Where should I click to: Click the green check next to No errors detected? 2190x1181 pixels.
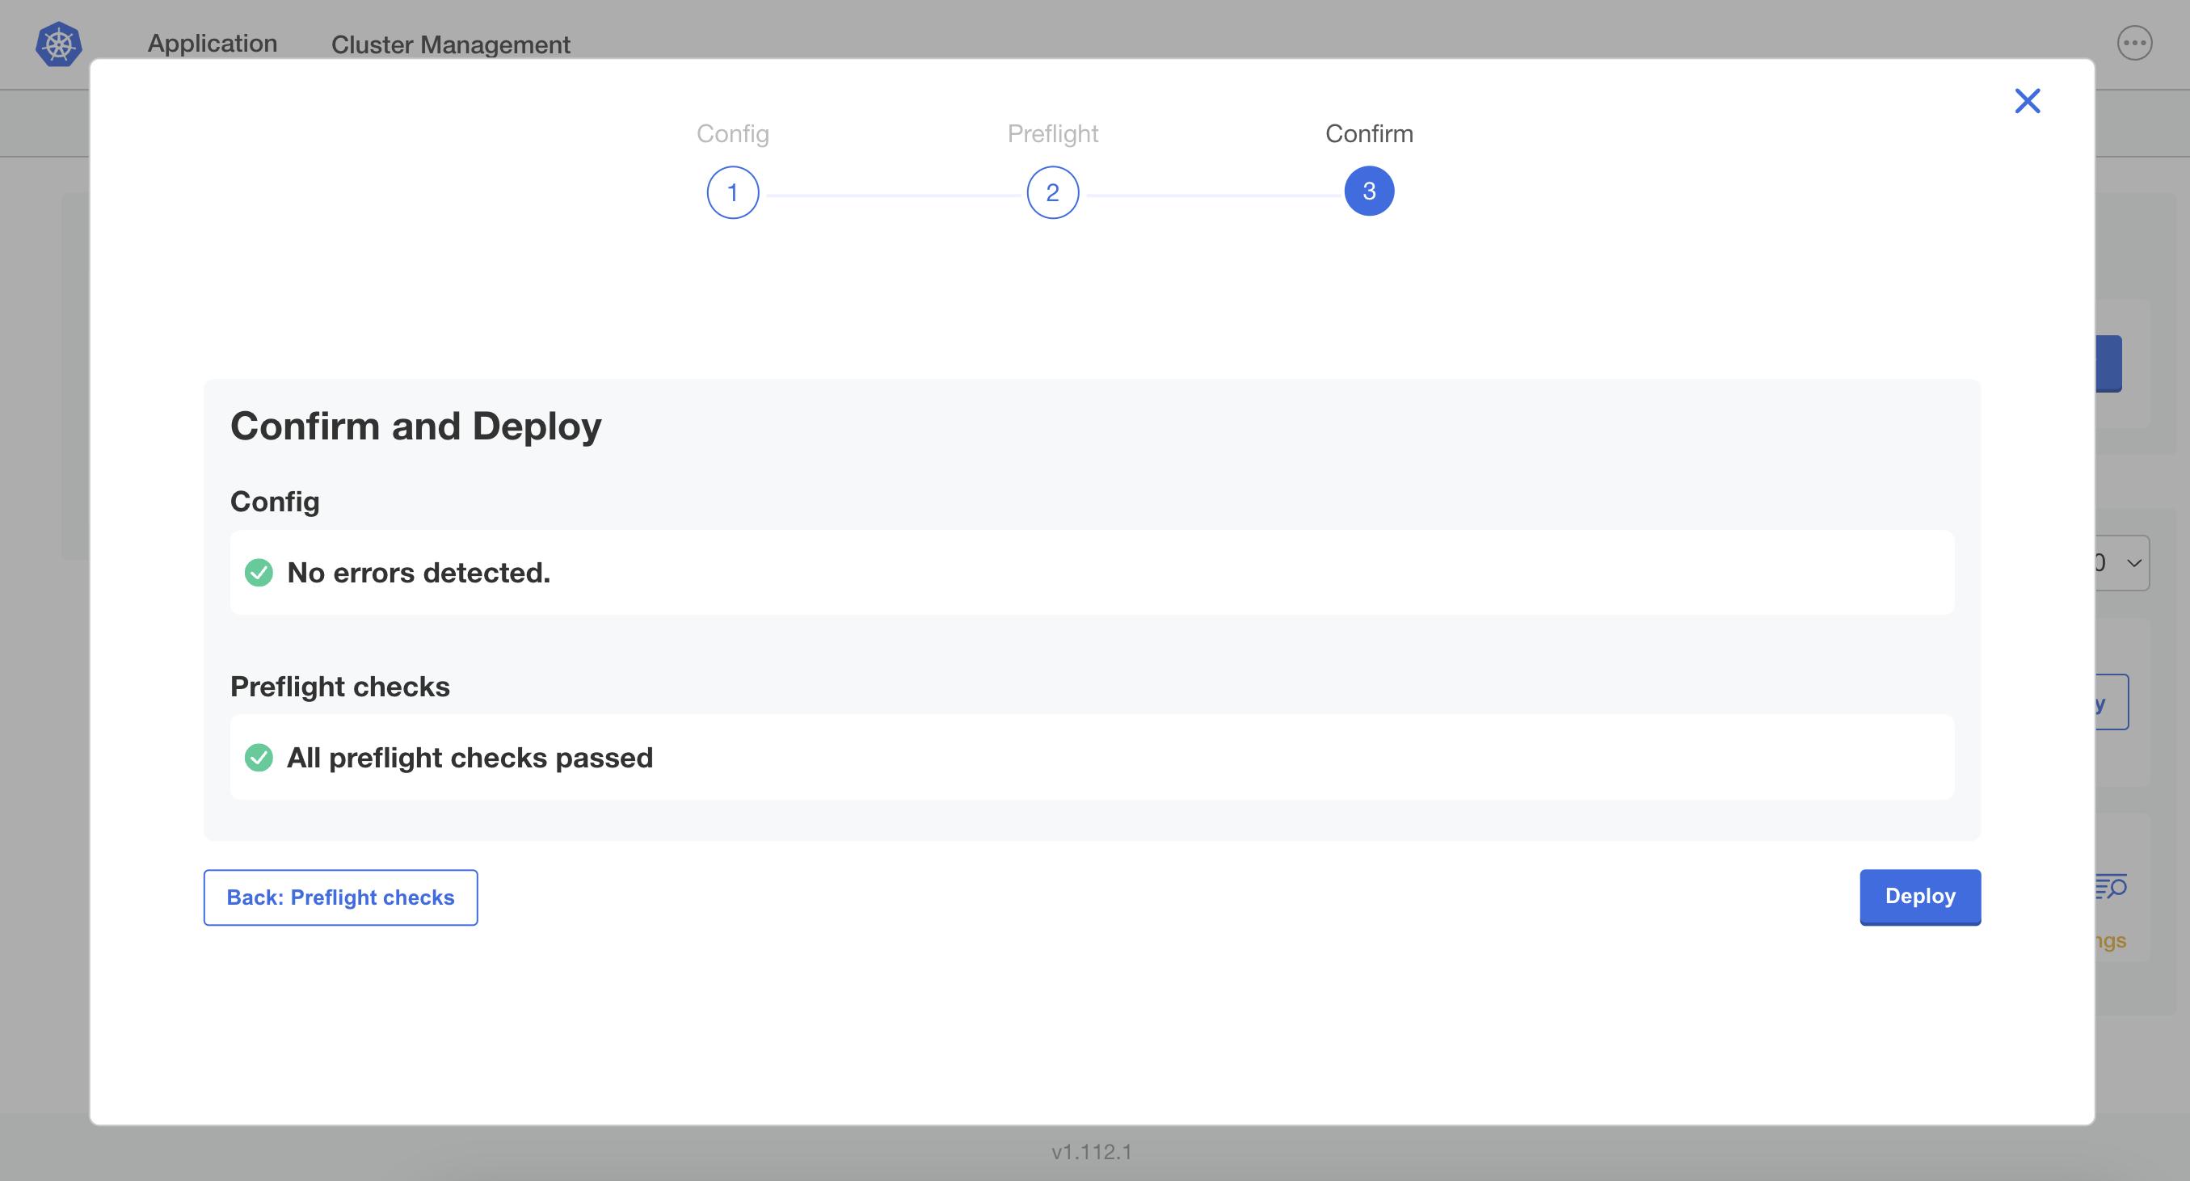259,573
